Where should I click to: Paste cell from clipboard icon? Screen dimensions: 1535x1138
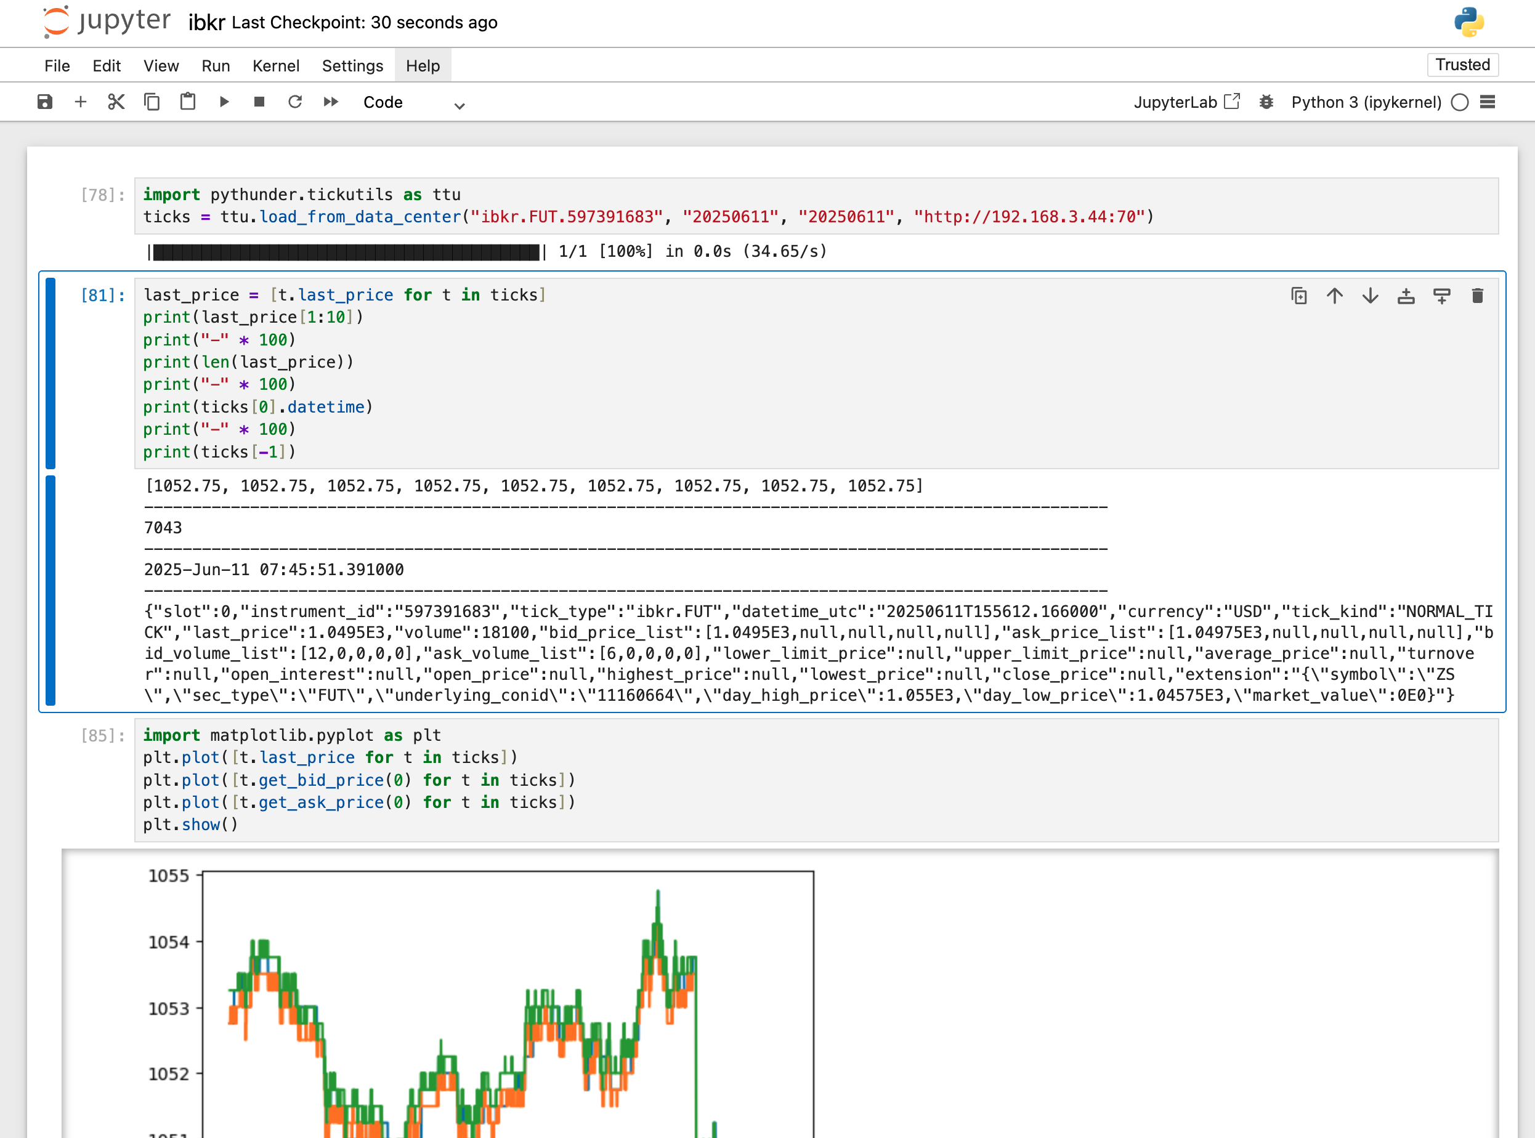click(x=187, y=102)
